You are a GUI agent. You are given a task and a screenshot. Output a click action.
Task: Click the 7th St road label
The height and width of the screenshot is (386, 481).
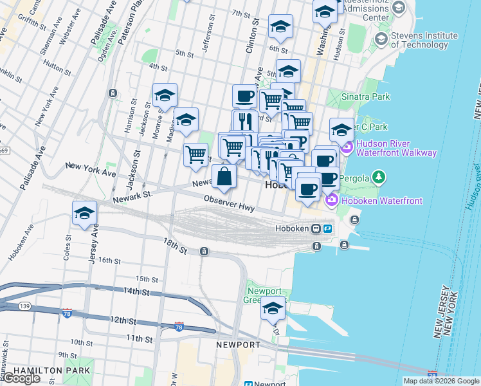point(241,14)
